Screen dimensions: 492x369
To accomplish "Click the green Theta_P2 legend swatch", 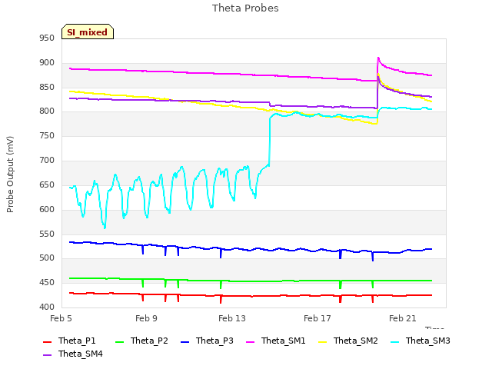I will 120,341.
